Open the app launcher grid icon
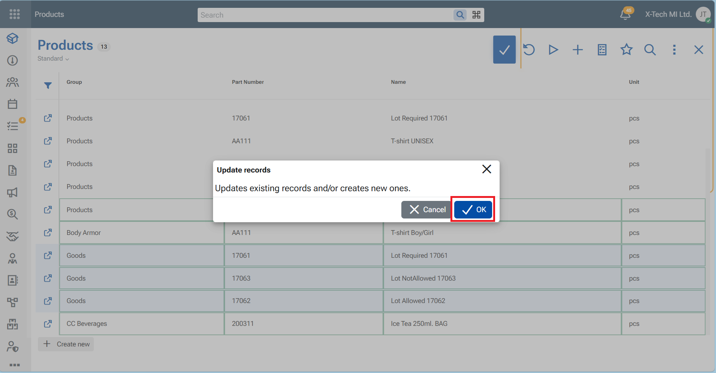Screen dimensions: 716x373 coord(15,14)
